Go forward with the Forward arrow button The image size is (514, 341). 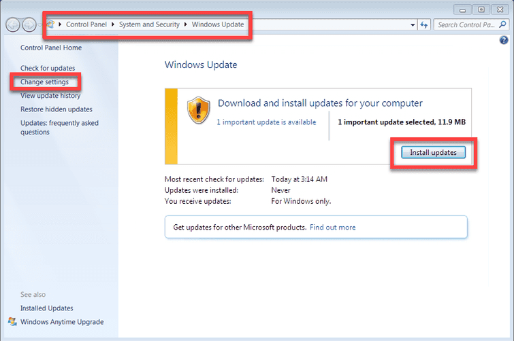click(x=29, y=25)
